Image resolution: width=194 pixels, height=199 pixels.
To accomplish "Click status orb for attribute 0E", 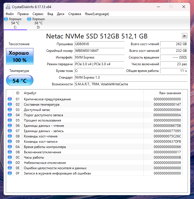I will click(x=10, y=168).
